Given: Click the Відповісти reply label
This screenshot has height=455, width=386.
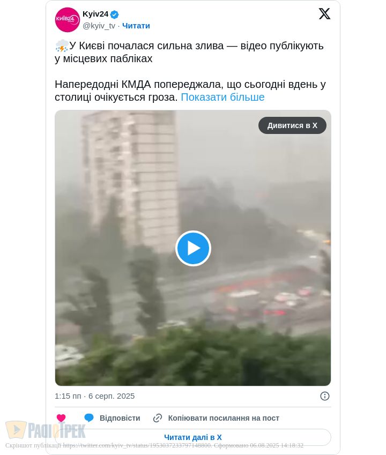Looking at the screenshot, I should [120, 418].
